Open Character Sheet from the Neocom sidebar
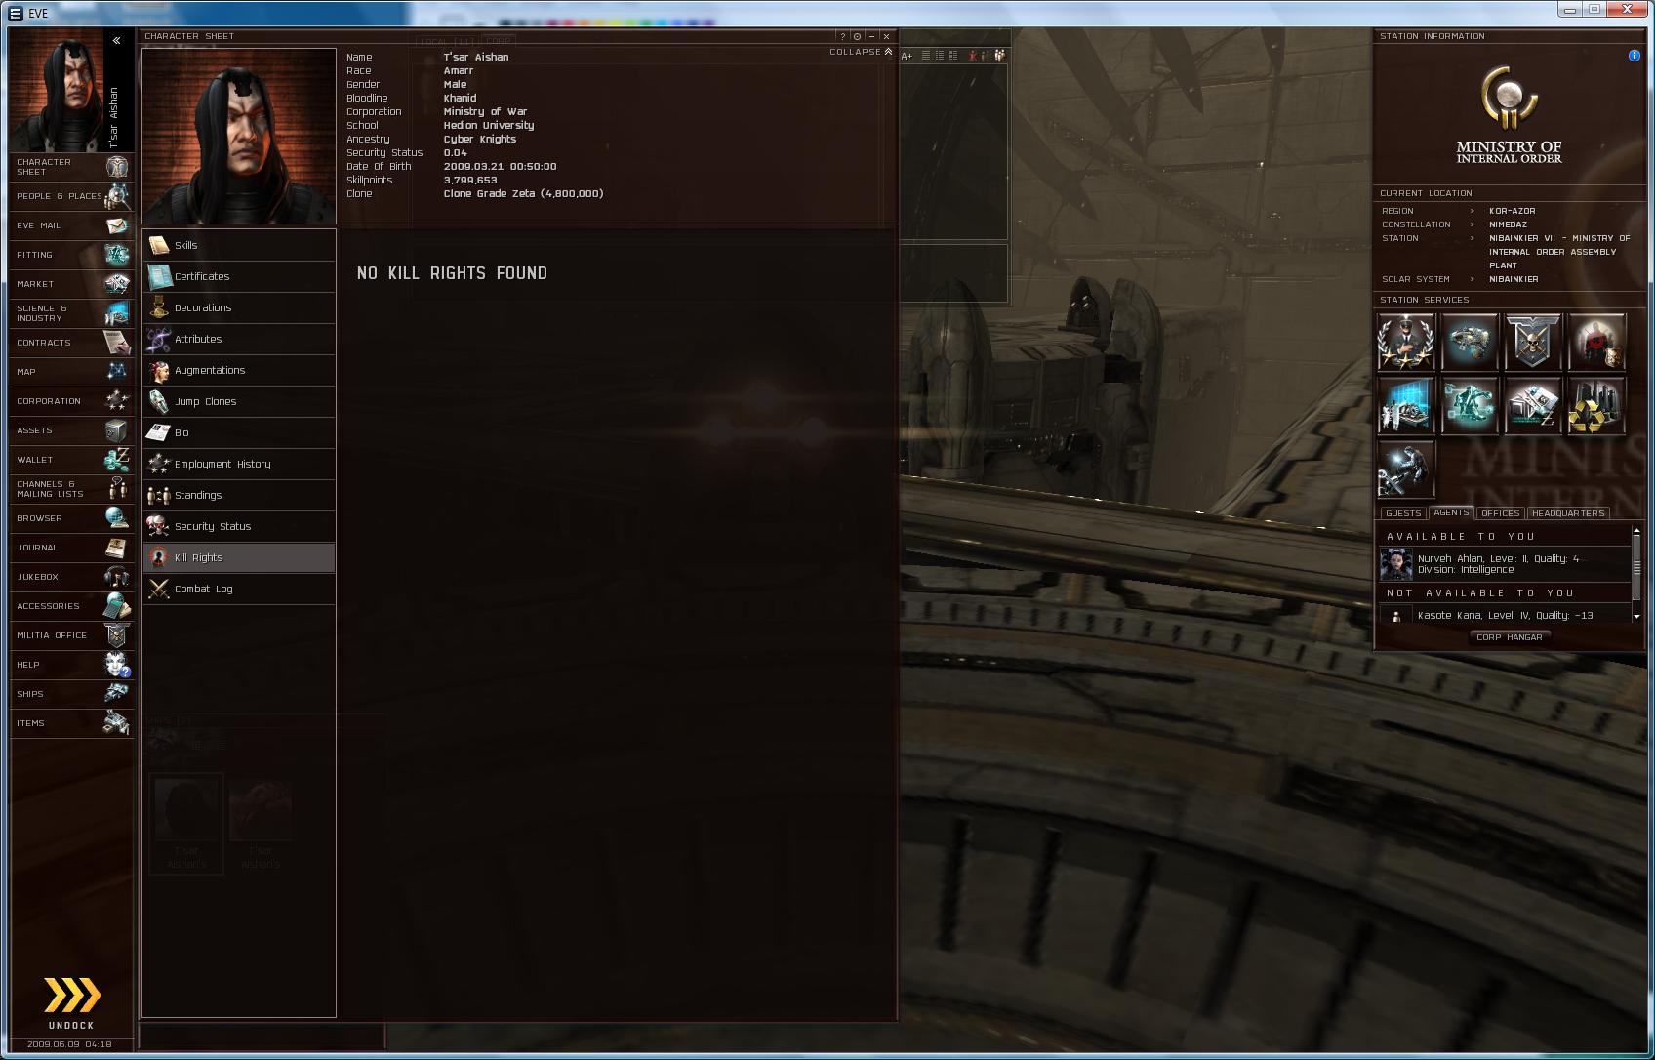This screenshot has width=1655, height=1060. tap(71, 167)
